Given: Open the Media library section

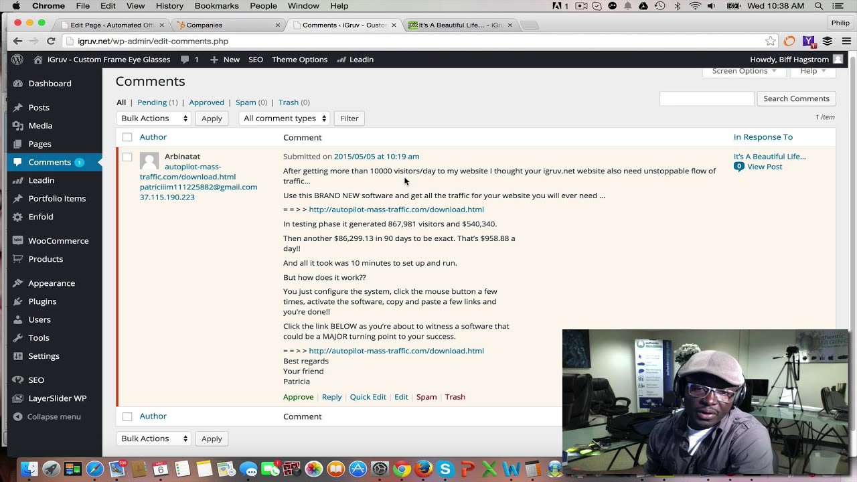Looking at the screenshot, I should pyautogui.click(x=40, y=126).
